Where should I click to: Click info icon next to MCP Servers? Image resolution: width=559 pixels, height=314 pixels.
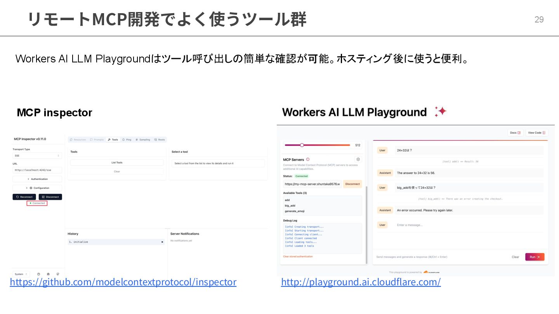[x=308, y=159]
